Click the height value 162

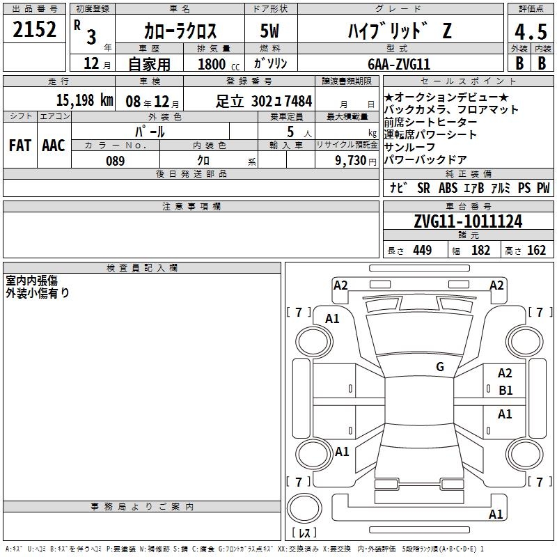pos(536,250)
